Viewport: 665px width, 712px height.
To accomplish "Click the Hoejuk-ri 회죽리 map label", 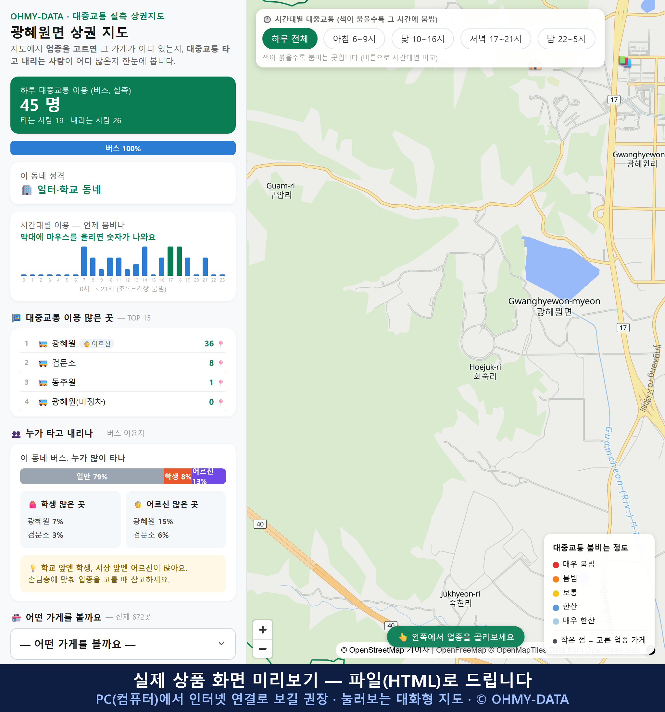I will click(x=485, y=371).
